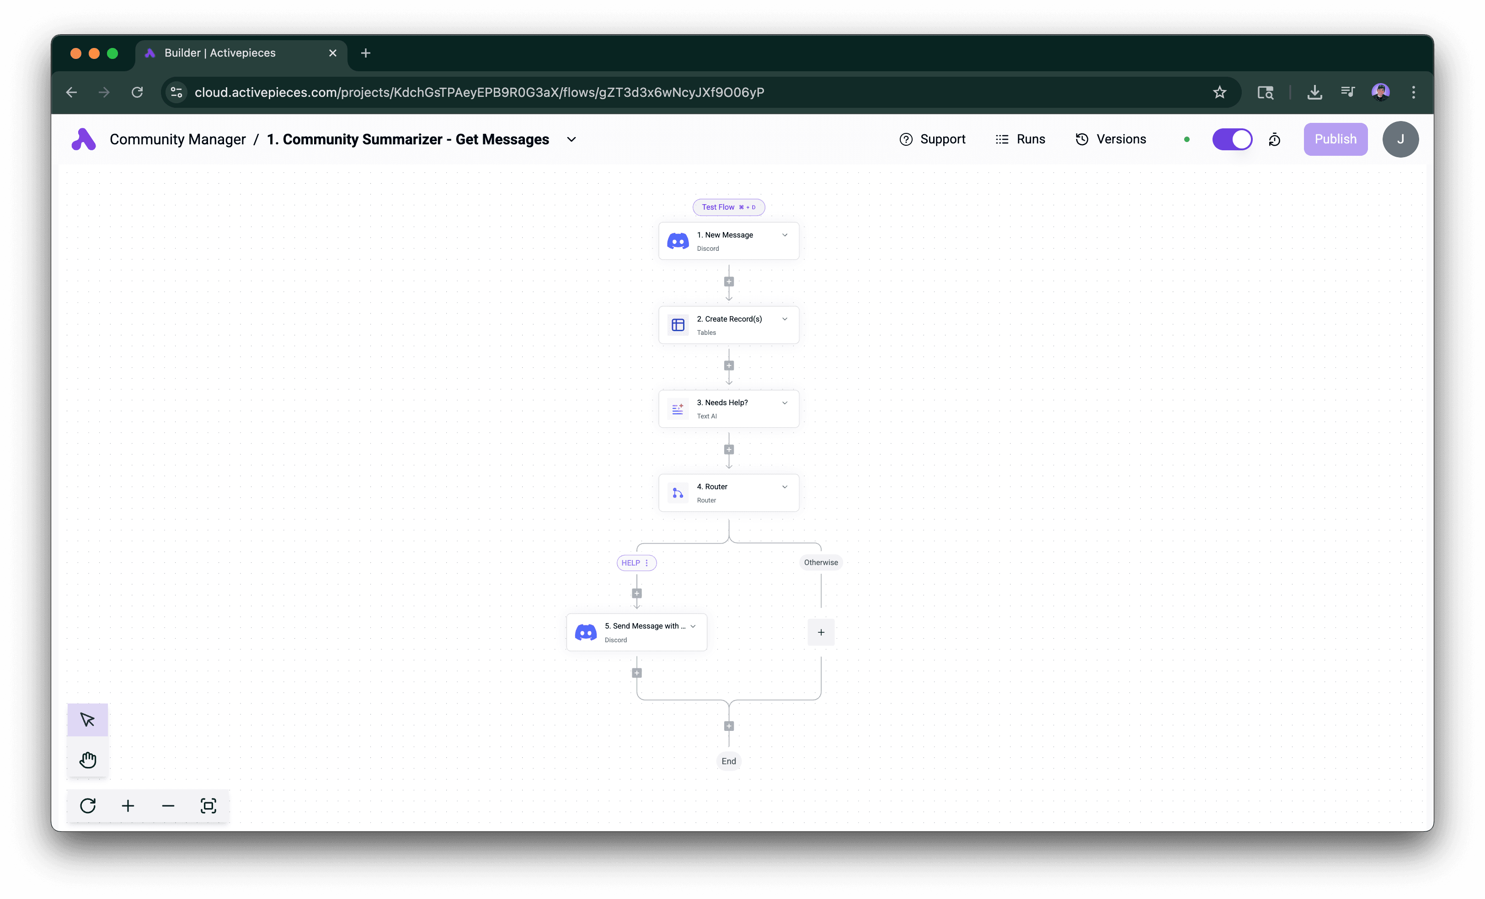Fit flow to view

[208, 806]
